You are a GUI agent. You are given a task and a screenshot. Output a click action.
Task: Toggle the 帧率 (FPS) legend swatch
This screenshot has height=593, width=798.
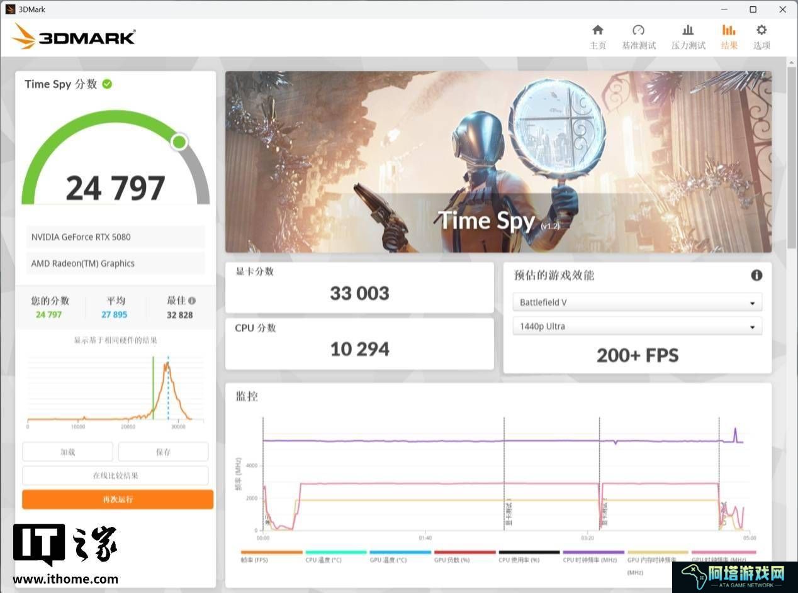[x=271, y=552]
